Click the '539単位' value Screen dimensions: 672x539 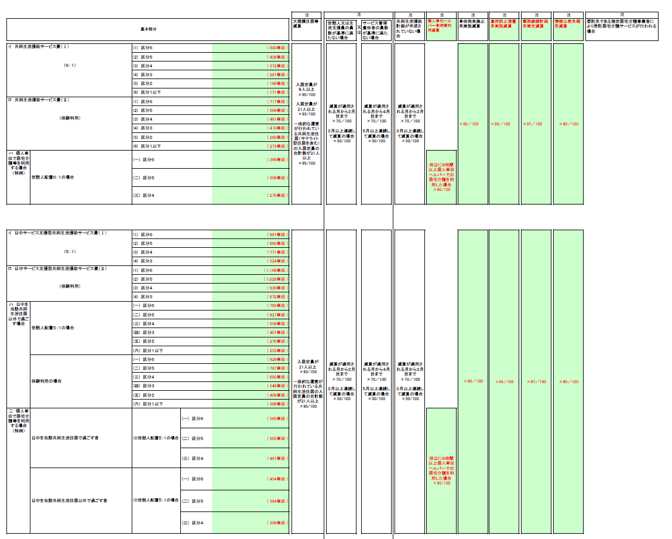coord(277,324)
